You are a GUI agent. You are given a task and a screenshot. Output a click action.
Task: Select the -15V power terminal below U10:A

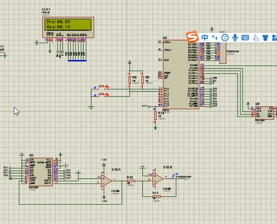104,197
